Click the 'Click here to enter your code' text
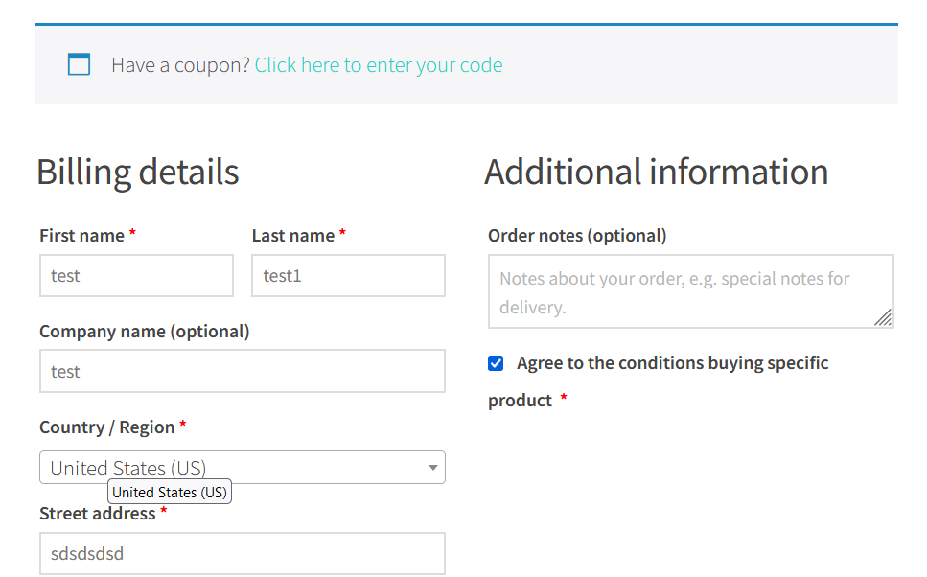 click(x=379, y=64)
